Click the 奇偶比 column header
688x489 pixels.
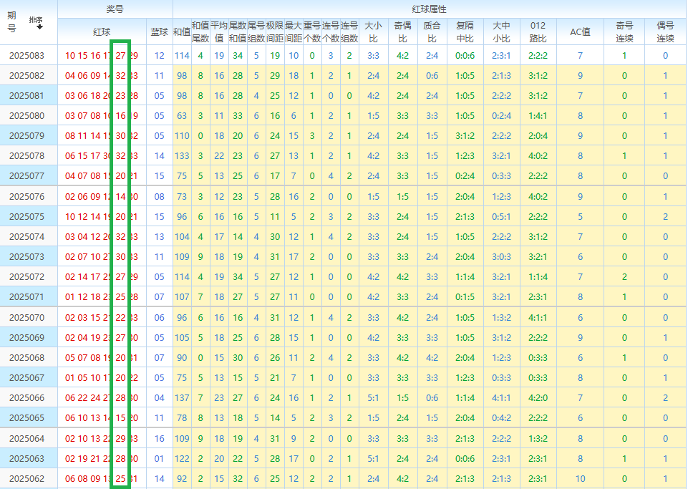[402, 32]
